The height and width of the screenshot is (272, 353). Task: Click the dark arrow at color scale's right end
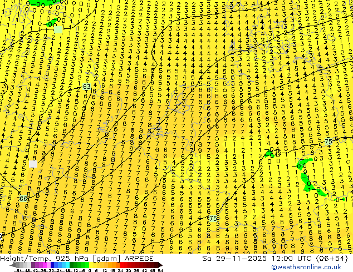[x=160, y=265]
